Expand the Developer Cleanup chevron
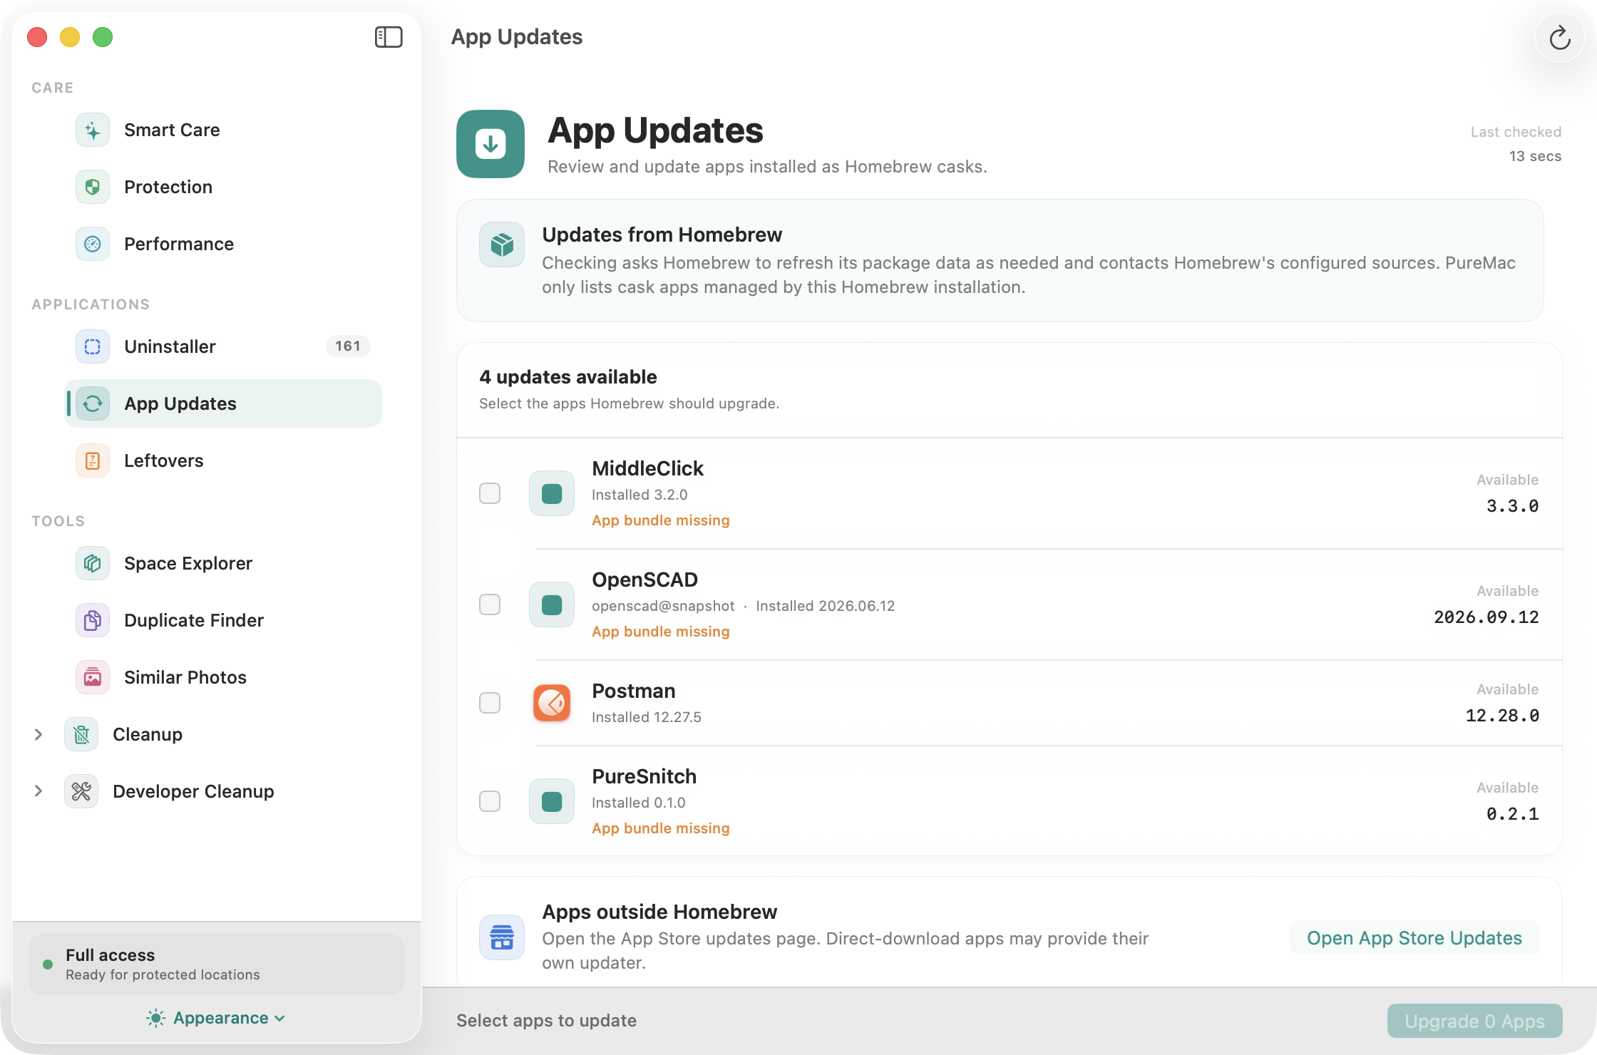Viewport: 1597px width, 1055px height. click(x=38, y=792)
